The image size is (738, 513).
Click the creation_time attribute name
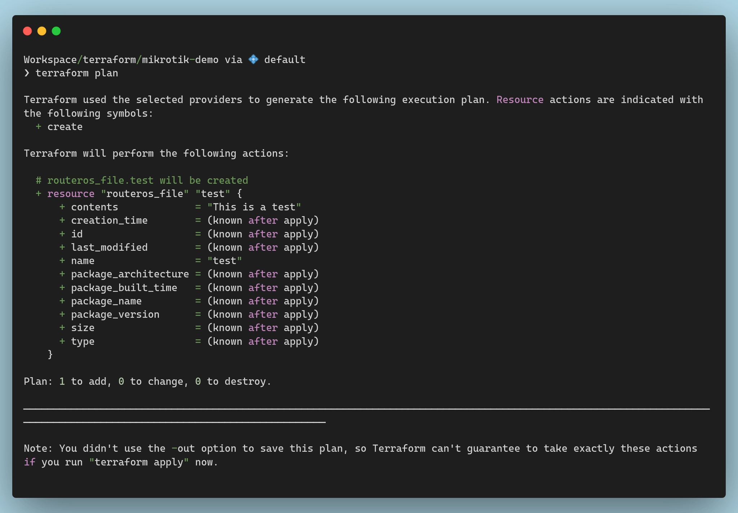click(x=109, y=220)
